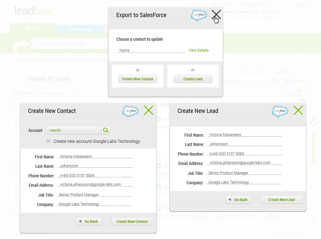Close the Create New Contact dialog
The height and width of the screenshot is (239, 321).
[x=149, y=110]
